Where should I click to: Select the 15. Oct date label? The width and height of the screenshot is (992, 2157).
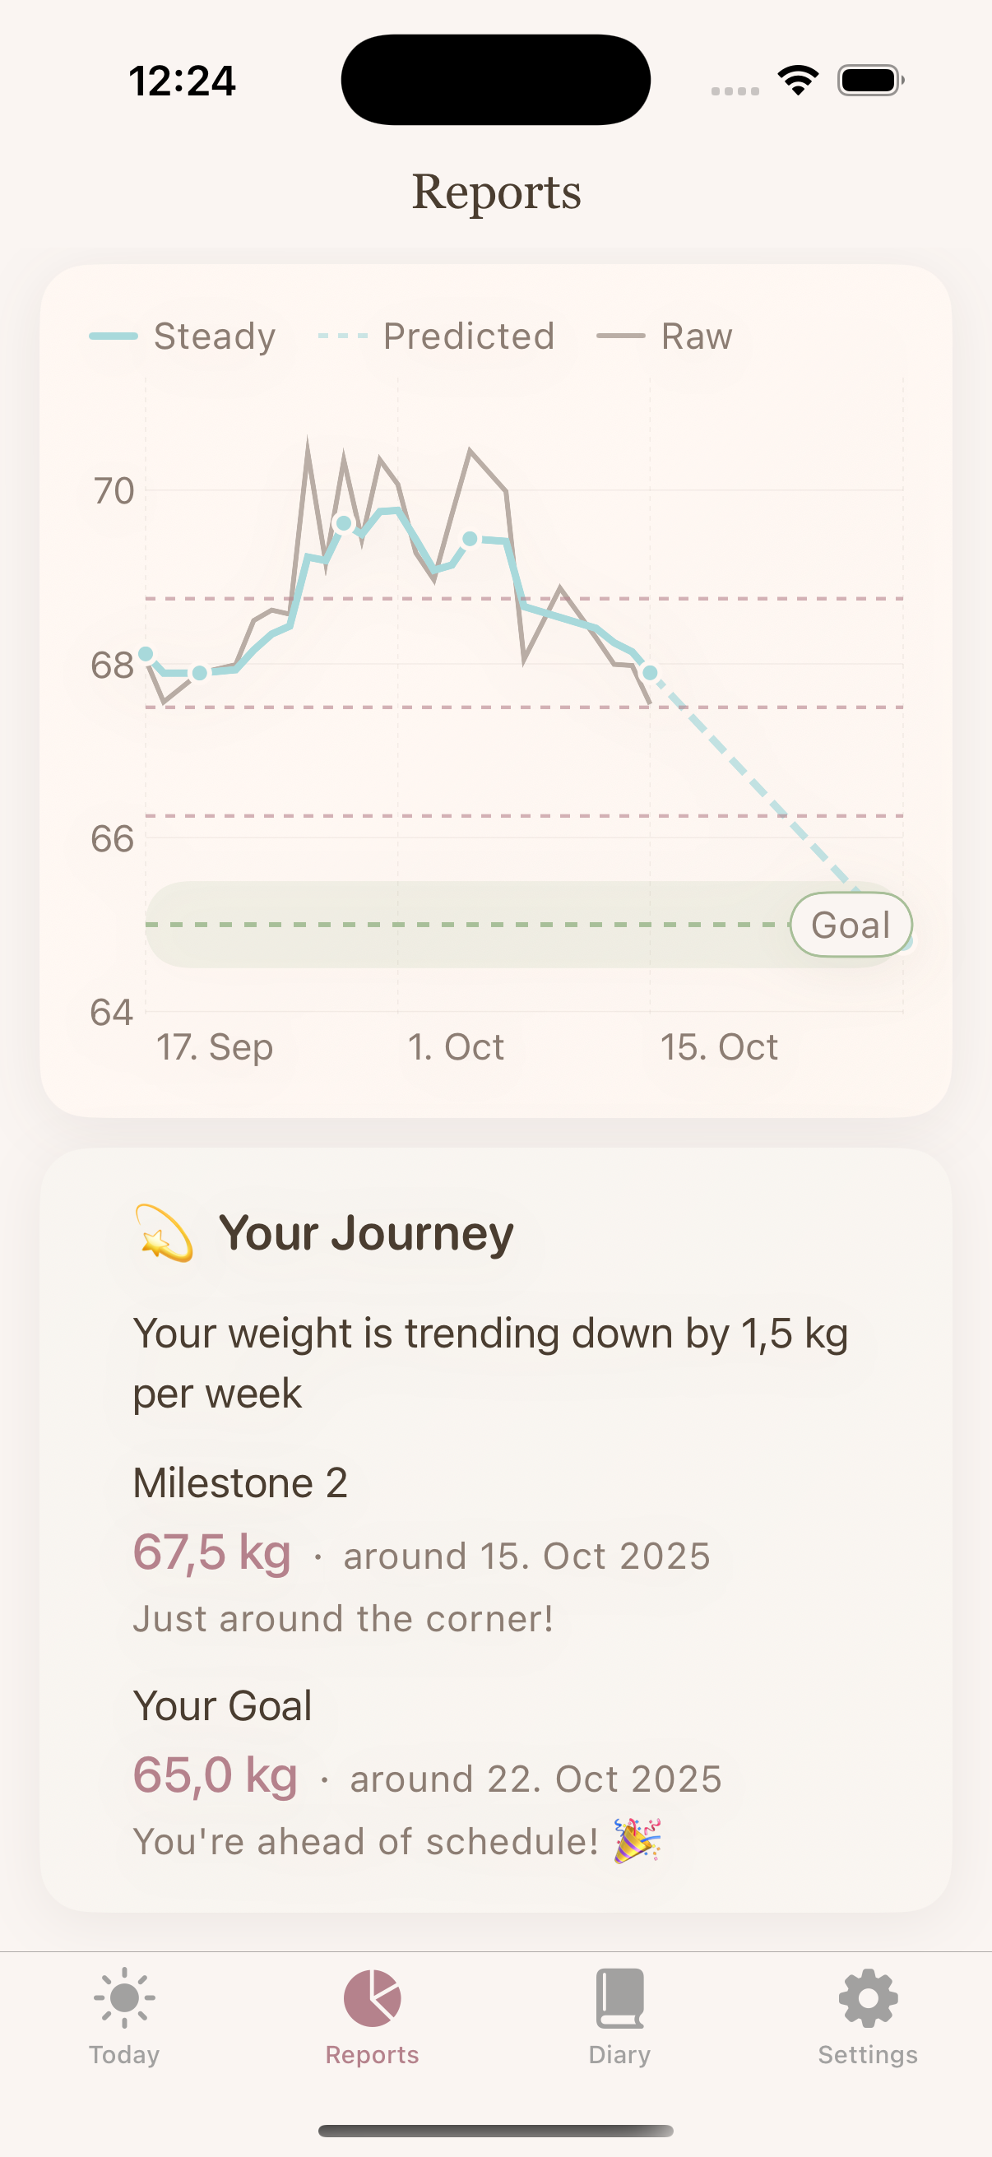click(x=719, y=1046)
